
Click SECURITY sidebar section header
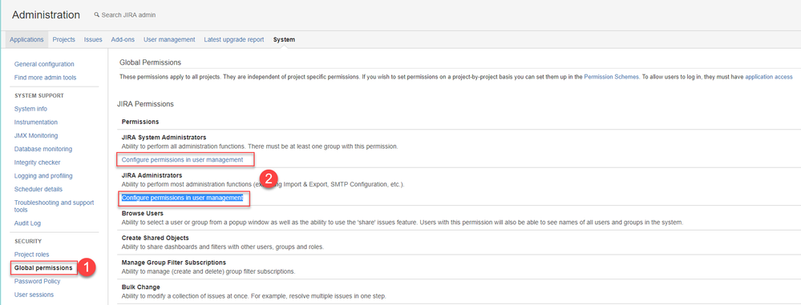tap(28, 241)
